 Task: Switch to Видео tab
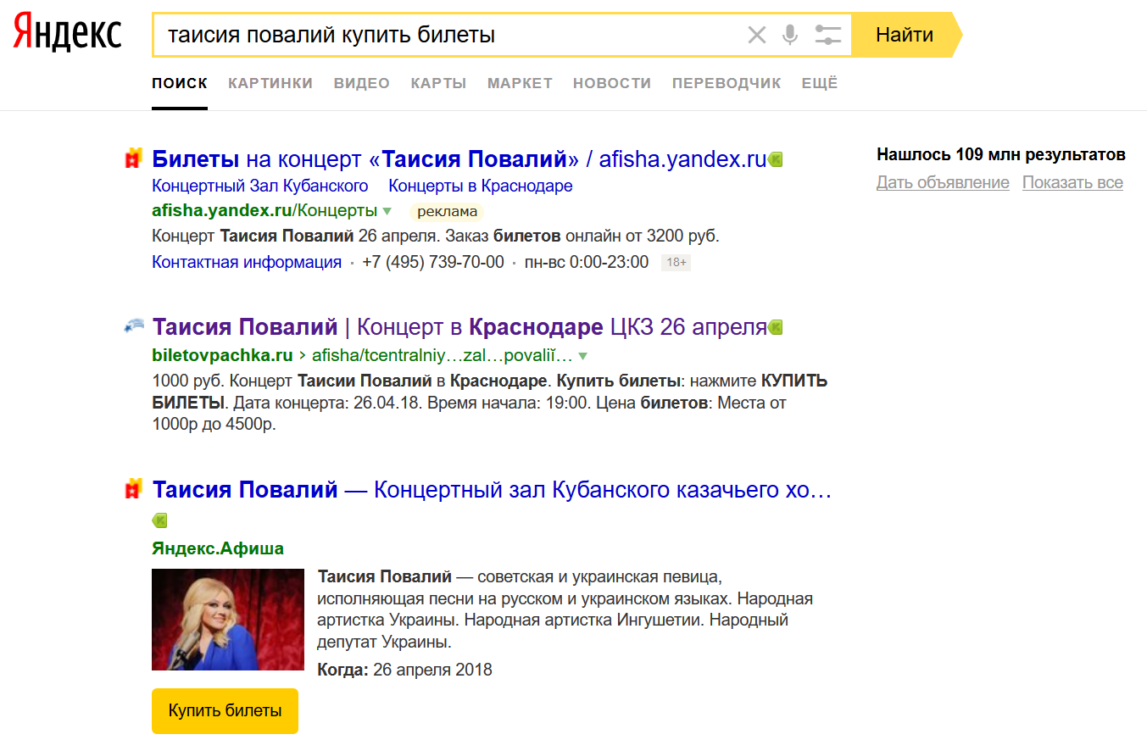click(362, 83)
